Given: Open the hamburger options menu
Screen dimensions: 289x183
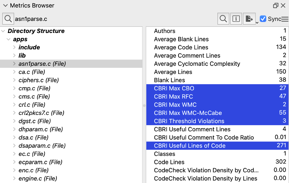Looking at the screenshot, I should click(x=285, y=19).
